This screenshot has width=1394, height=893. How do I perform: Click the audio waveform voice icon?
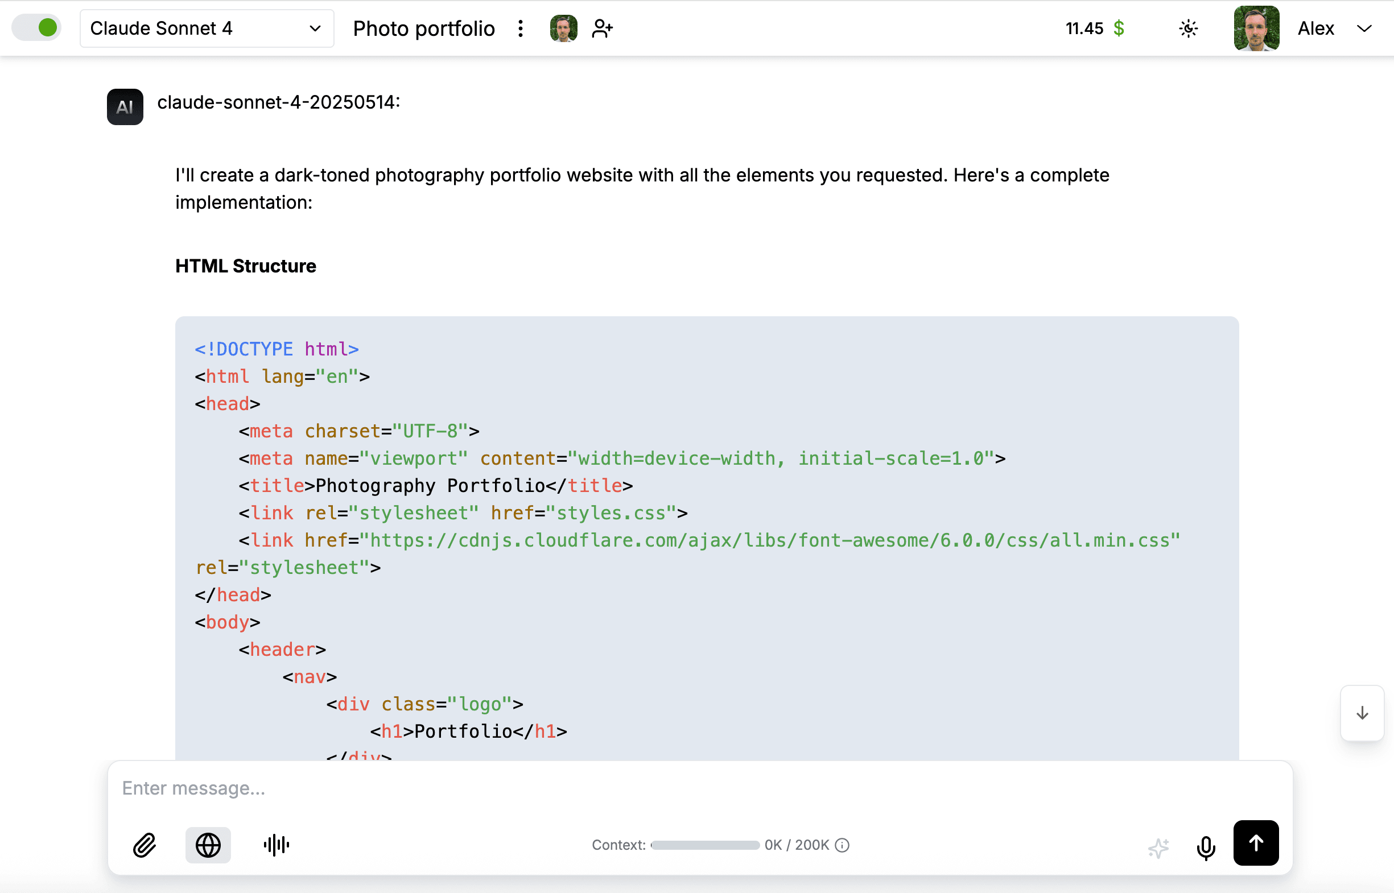pos(276,845)
